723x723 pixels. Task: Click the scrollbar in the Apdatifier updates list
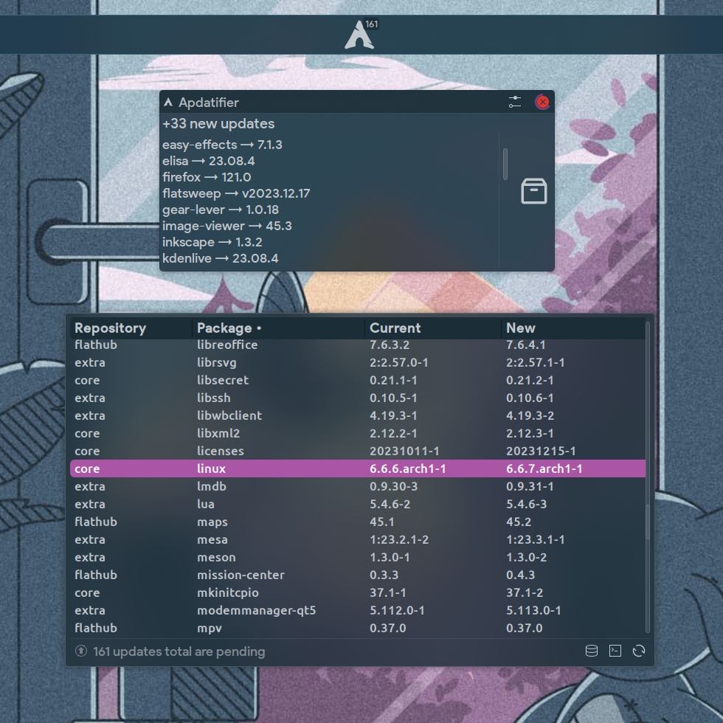tap(505, 164)
